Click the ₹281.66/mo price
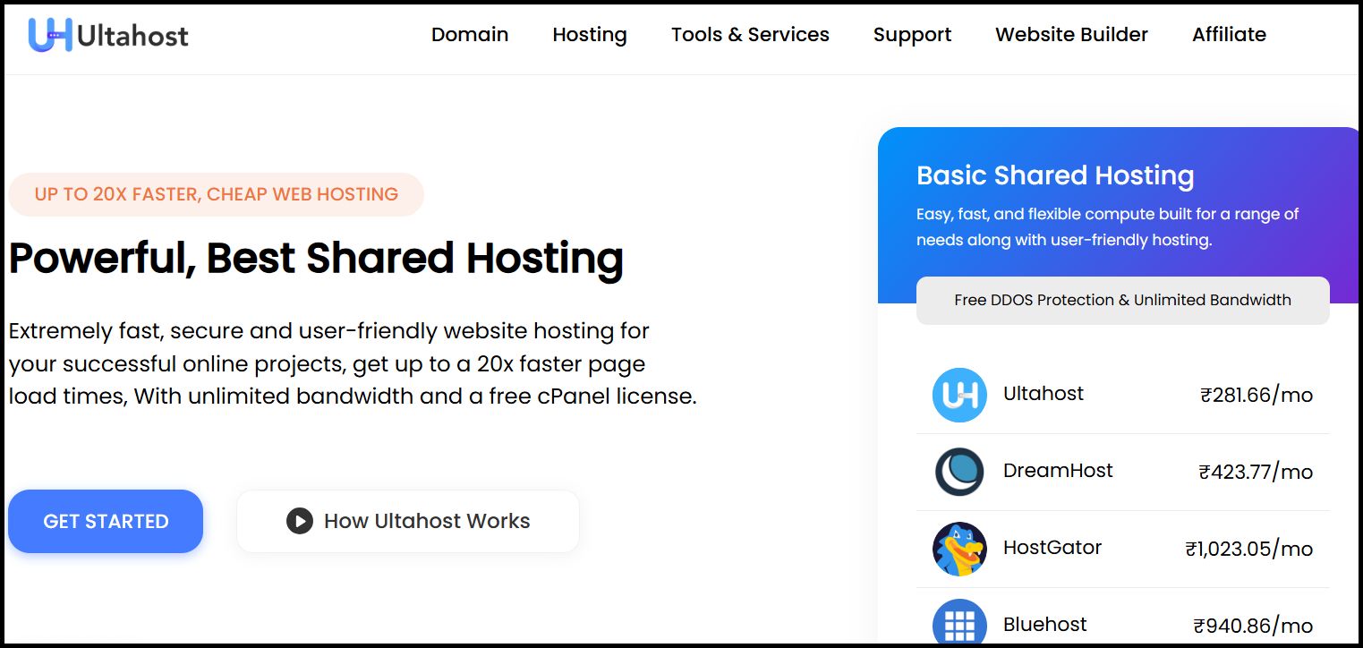The height and width of the screenshot is (648, 1363). [x=1257, y=395]
